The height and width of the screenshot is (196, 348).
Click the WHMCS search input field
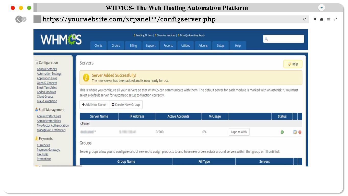point(284,39)
